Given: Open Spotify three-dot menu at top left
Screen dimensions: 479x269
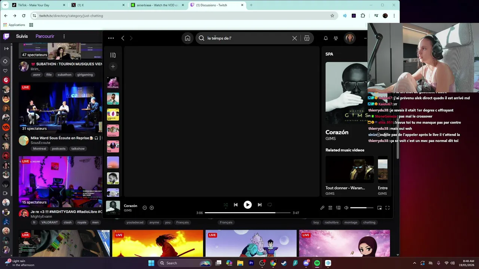Looking at the screenshot, I should [111, 38].
